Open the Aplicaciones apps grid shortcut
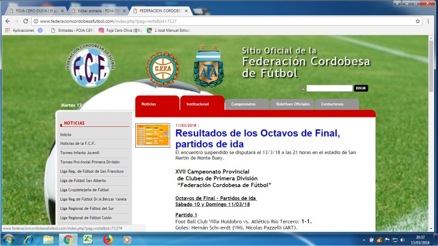The height and width of the screenshot is (246, 438). click(x=20, y=31)
